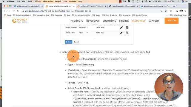Edit the Default Admin host port
The height and width of the screenshot is (107, 191).
click(121, 33)
